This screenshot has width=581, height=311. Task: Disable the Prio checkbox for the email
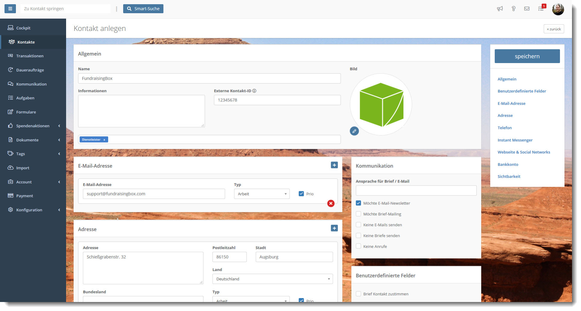301,194
